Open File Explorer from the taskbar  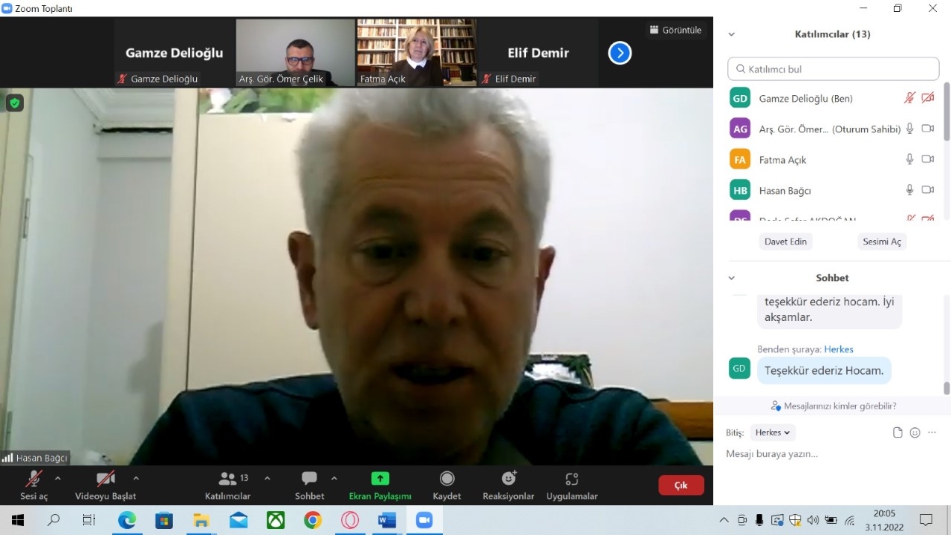(x=201, y=520)
